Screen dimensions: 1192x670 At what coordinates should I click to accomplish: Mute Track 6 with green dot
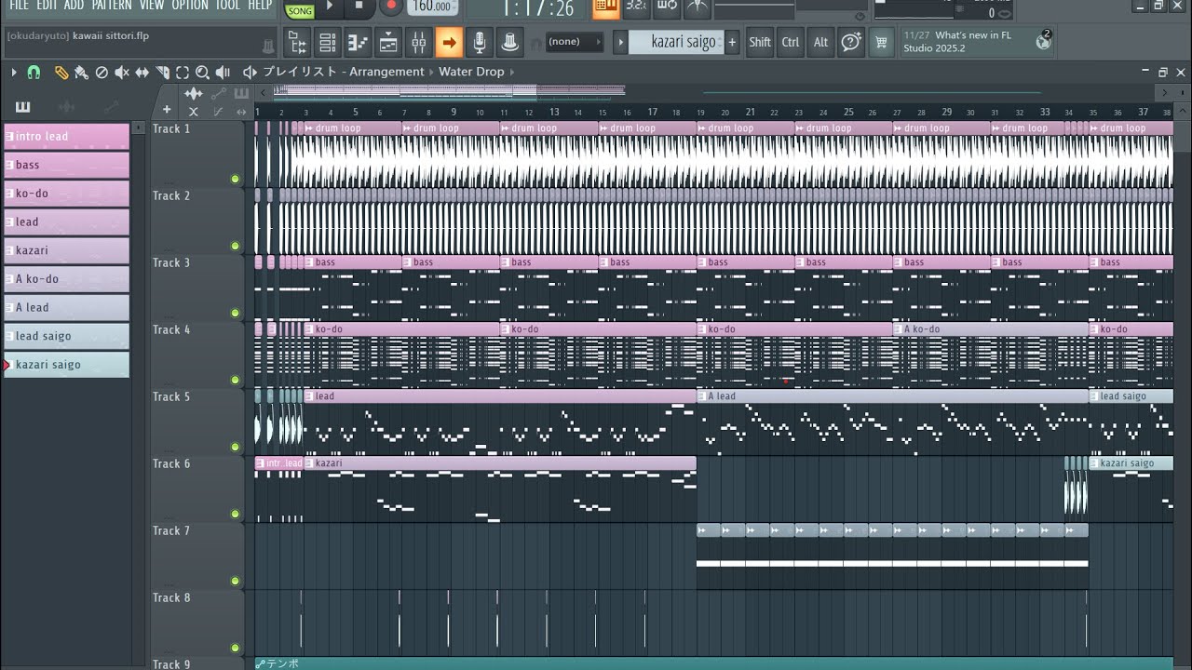pyautogui.click(x=235, y=514)
